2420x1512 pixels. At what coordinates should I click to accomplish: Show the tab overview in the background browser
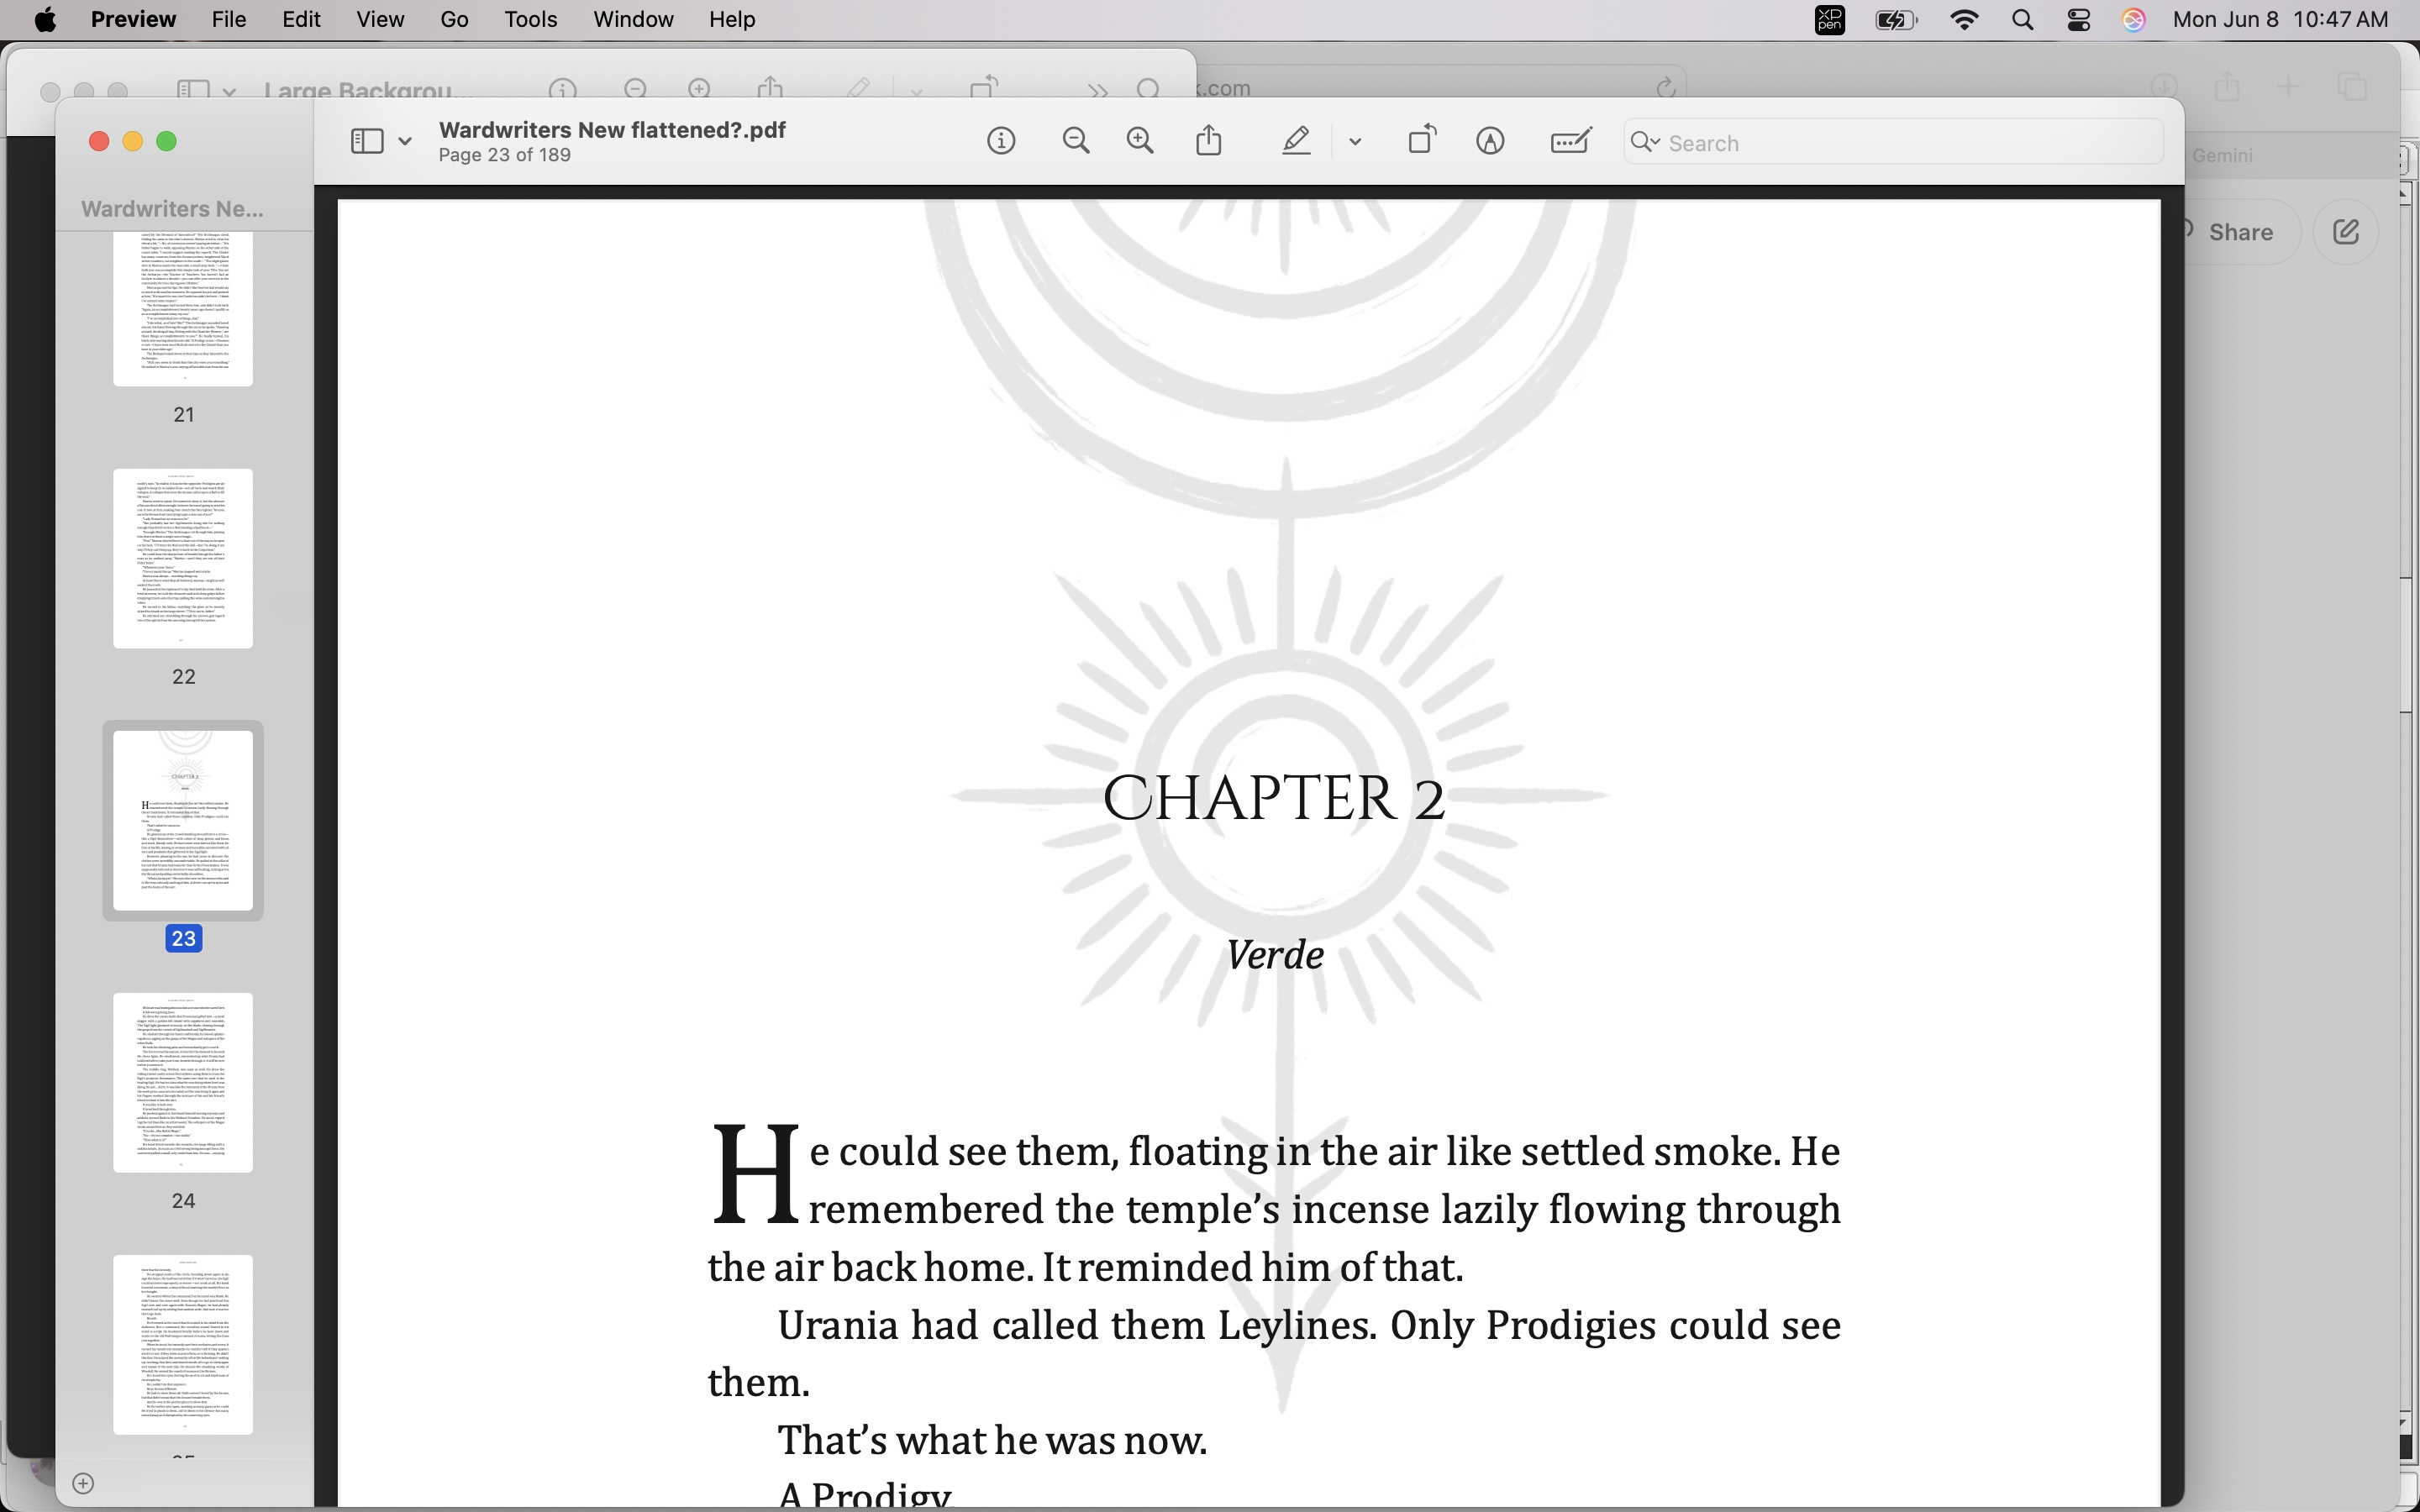pos(2353,87)
